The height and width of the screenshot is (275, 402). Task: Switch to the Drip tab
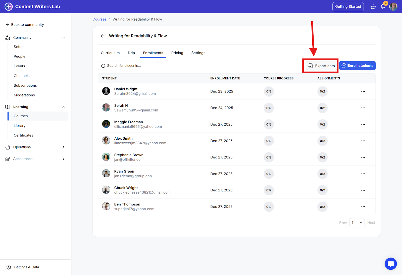coord(131,53)
